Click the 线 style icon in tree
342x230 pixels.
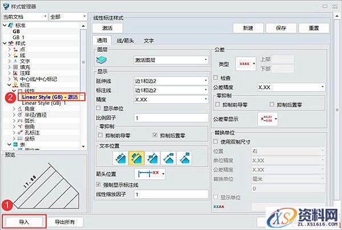[x=15, y=55]
